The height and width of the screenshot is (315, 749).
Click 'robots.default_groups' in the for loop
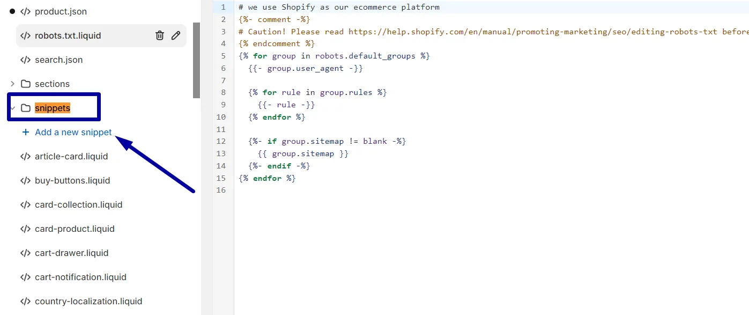[365, 56]
